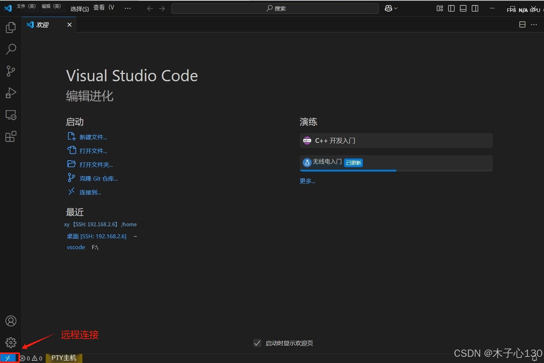Toggle the bottom panel
The height and width of the screenshot is (363, 544).
463,8
